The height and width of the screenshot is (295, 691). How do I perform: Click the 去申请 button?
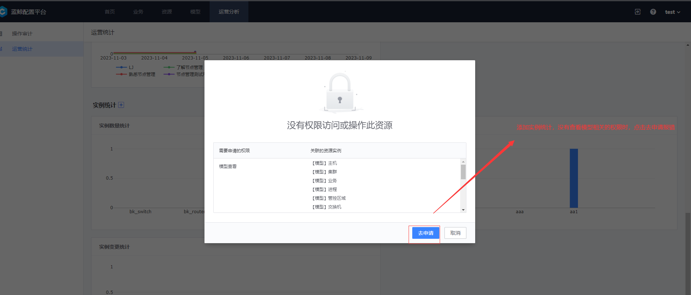coord(426,233)
